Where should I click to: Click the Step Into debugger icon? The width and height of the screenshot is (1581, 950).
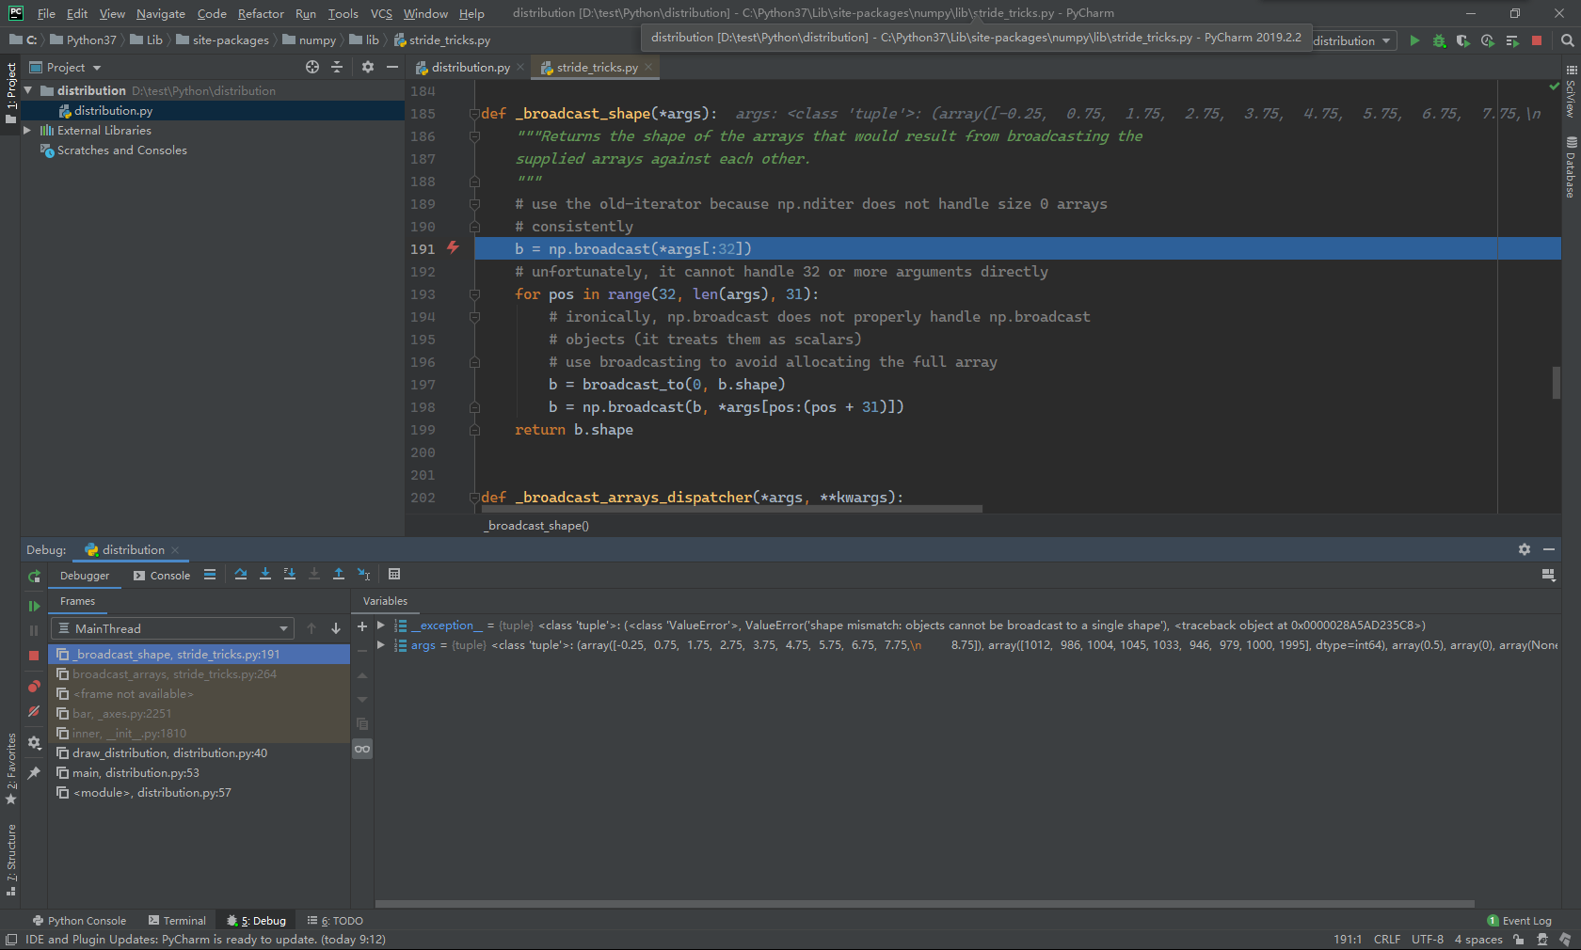click(x=265, y=575)
